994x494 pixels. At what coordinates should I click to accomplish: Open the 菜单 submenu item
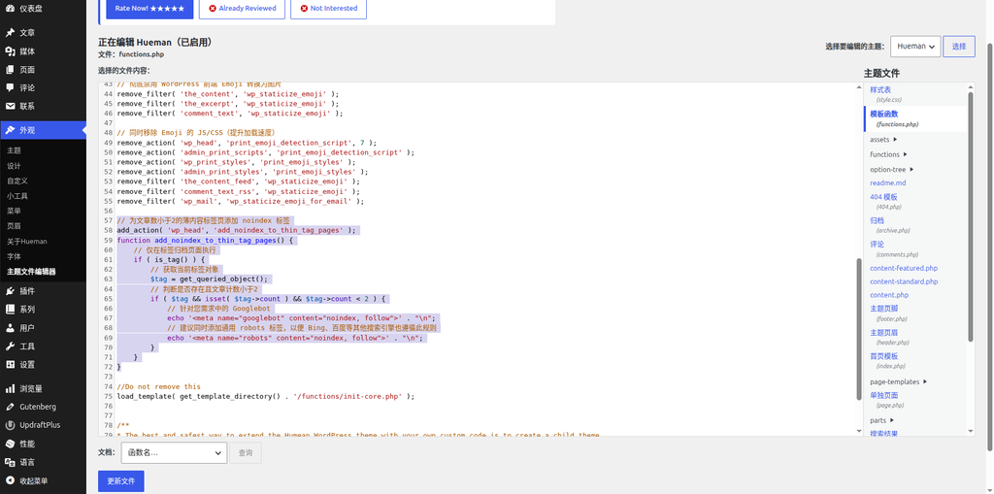tap(14, 212)
